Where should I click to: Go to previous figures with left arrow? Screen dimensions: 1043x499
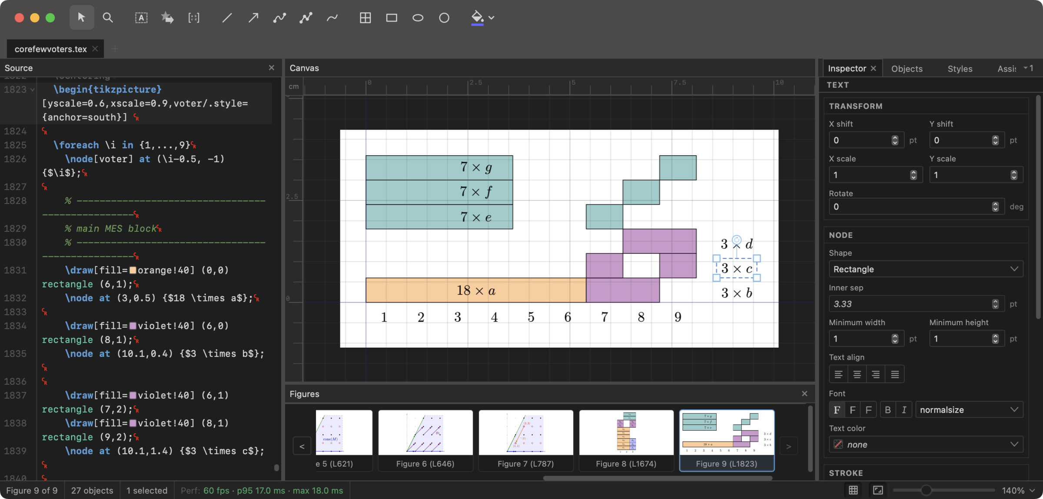point(302,446)
